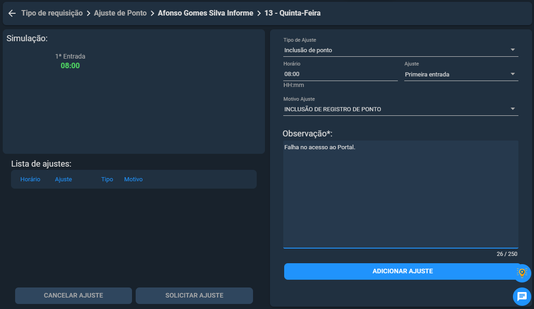Click CANCELAR AJUSTE button
This screenshot has width=534, height=309.
(73, 295)
